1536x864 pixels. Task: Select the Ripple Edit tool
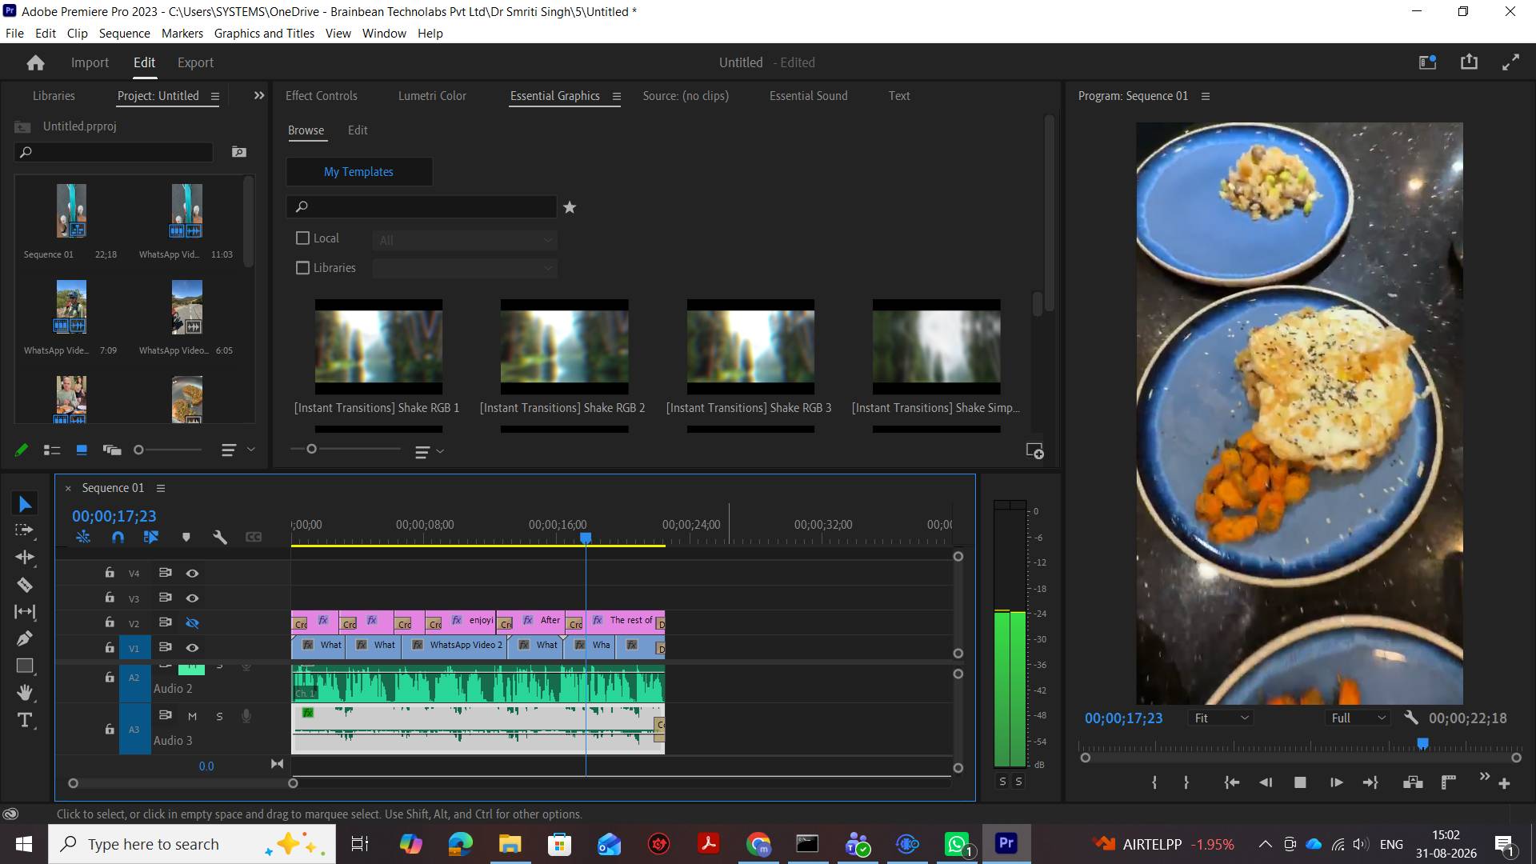25,558
